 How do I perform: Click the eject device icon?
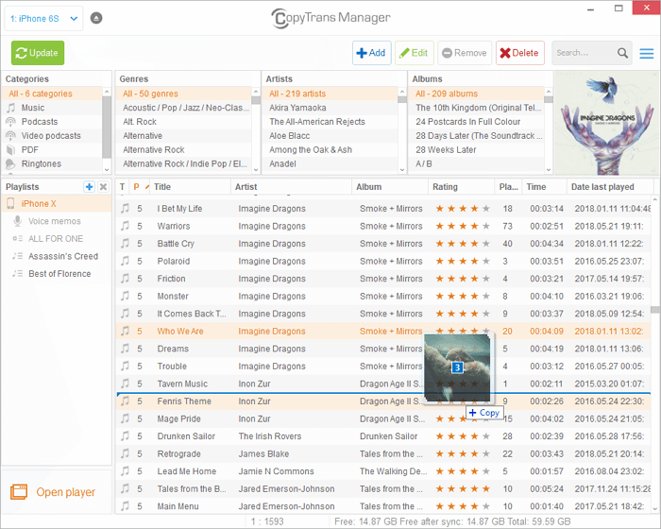coord(97,18)
